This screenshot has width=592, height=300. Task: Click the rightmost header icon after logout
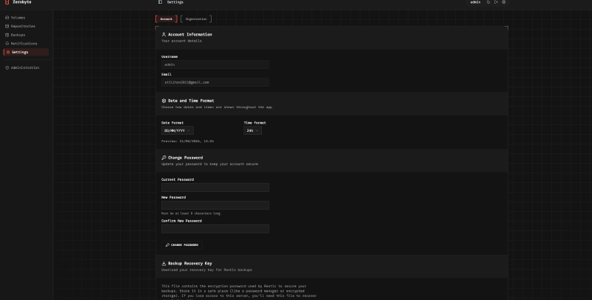click(x=504, y=2)
